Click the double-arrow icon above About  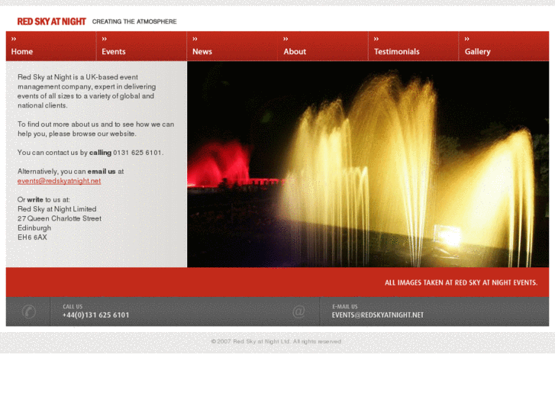286,39
